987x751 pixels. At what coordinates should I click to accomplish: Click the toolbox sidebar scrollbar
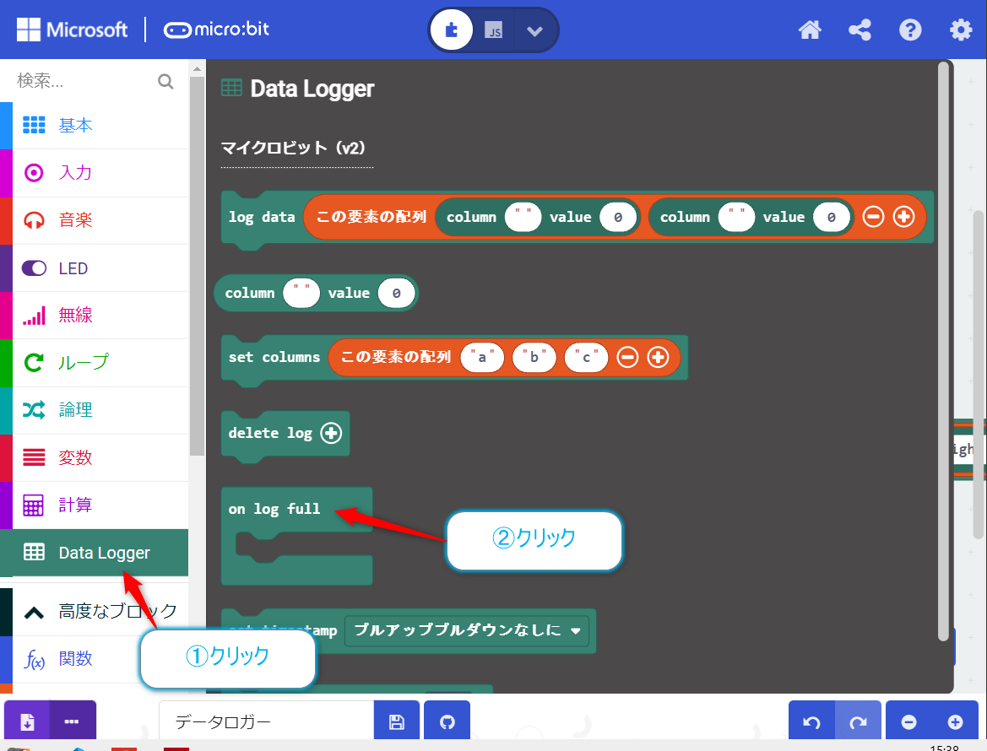(197, 266)
